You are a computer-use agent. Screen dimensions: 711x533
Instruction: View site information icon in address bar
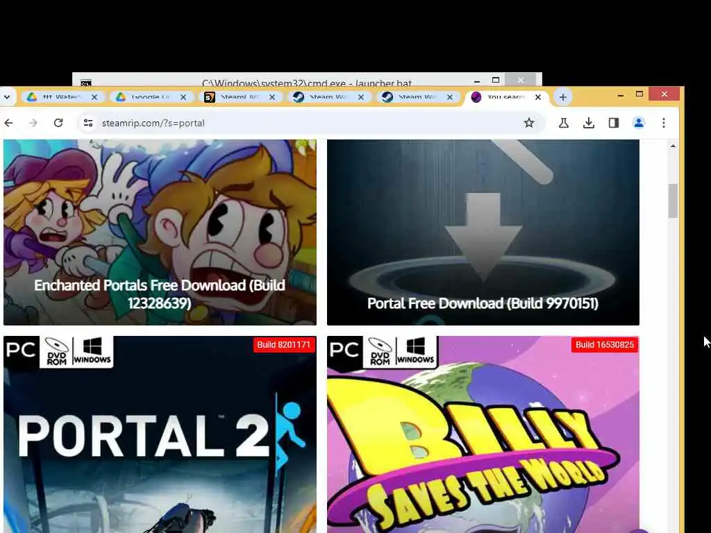(88, 123)
